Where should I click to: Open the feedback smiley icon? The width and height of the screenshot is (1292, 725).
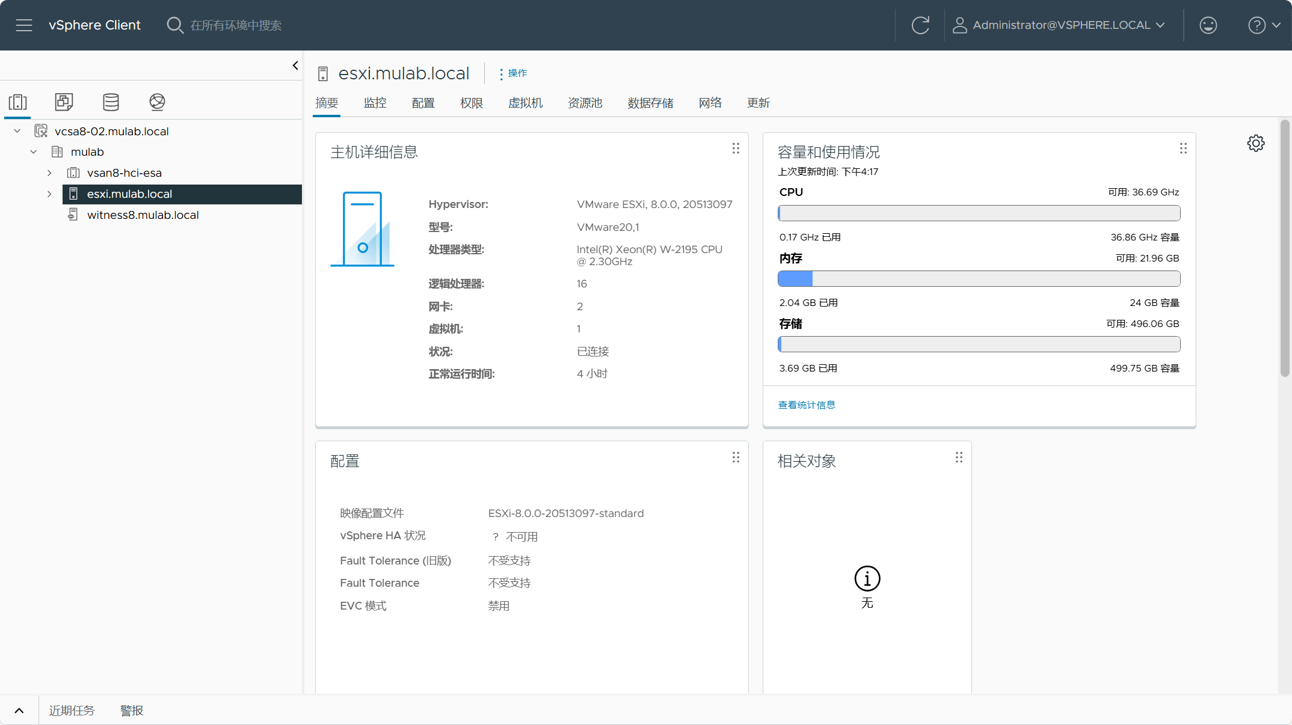[x=1208, y=25]
